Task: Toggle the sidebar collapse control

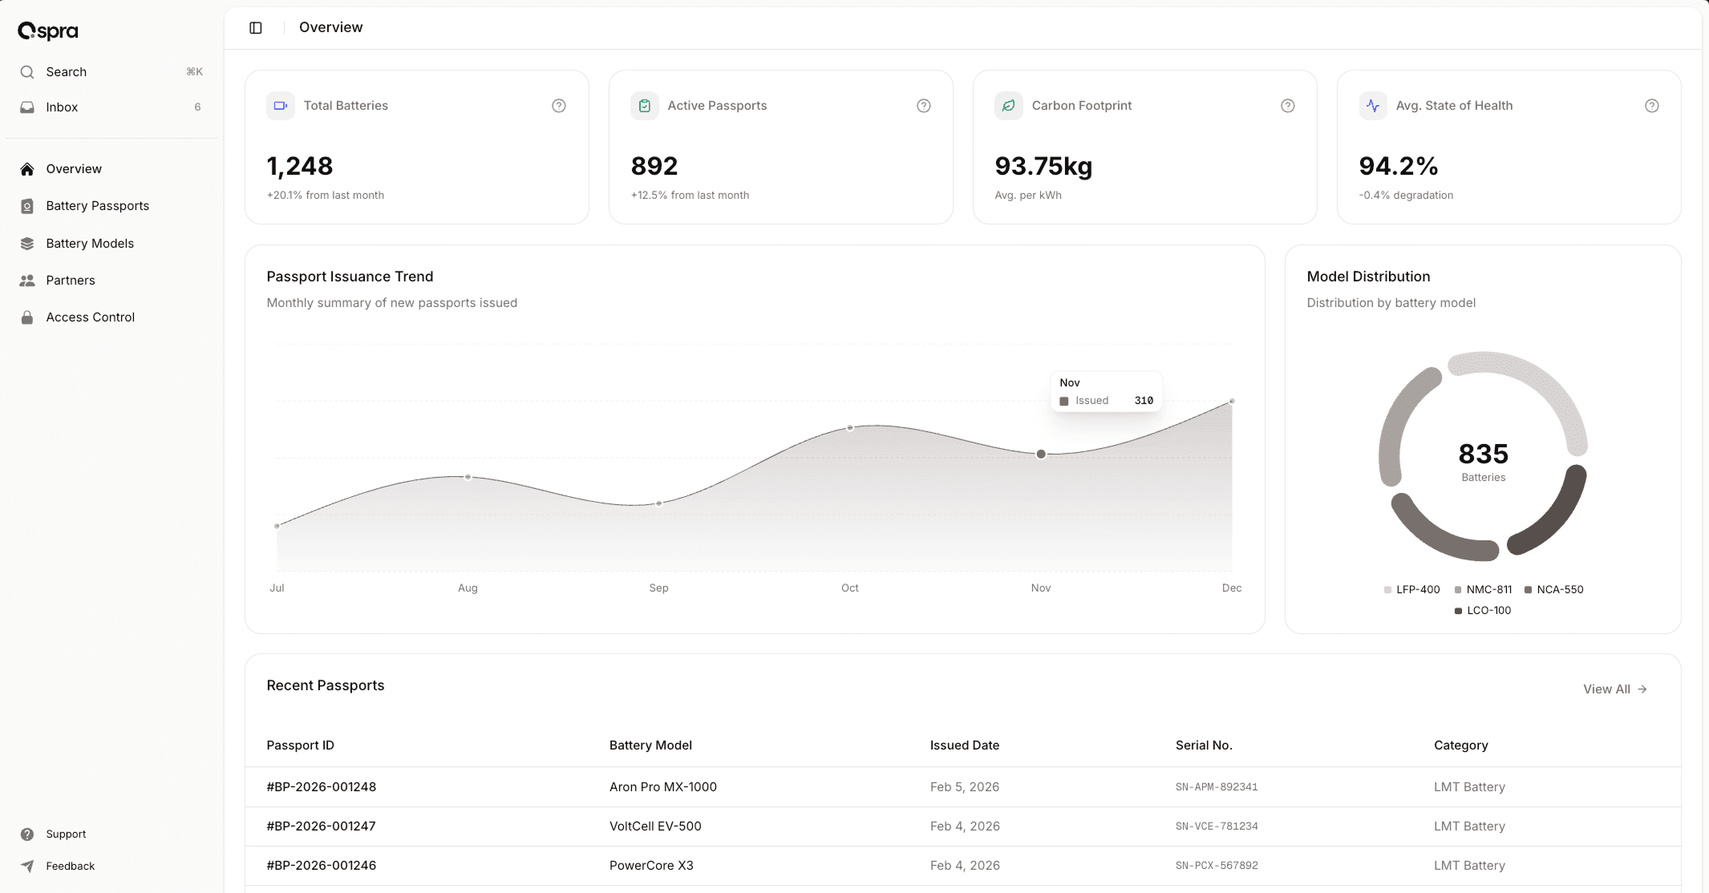Action: [256, 27]
